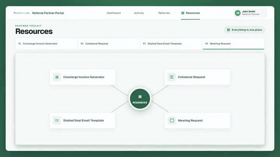The image size is (280, 157).
Task: Click the Concierge Invoice Generator card icon
Action: click(57, 77)
